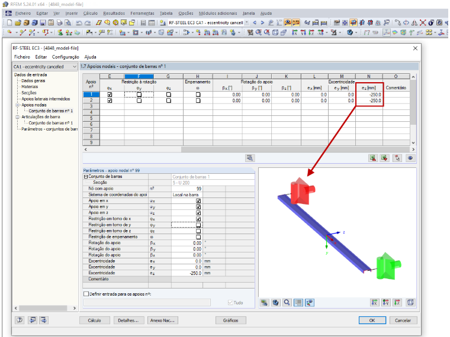Toggle the Apoio em z checkbox
The image size is (450, 337).
pos(198,213)
